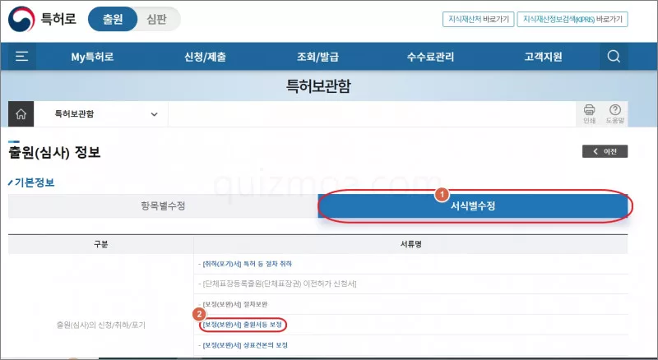
Task: Click 지식재산정보검색(KIPRIS) 바로가기 button
Action: [x=572, y=19]
